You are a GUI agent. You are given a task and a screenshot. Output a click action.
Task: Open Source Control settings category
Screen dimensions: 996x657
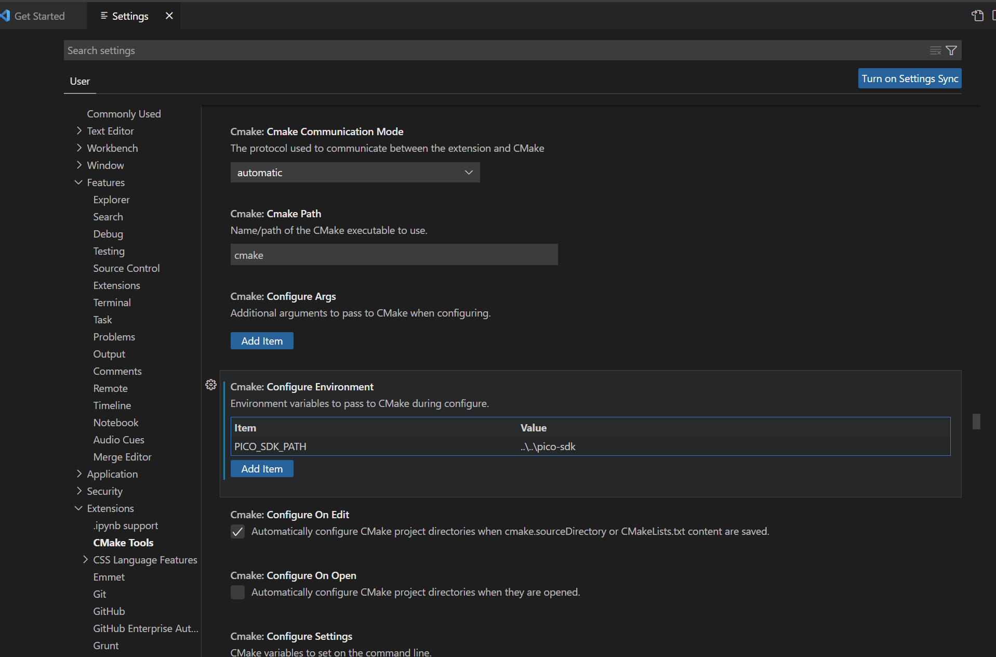[126, 268]
